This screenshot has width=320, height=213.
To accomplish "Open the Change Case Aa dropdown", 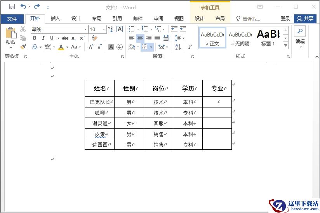I will 76,47.
